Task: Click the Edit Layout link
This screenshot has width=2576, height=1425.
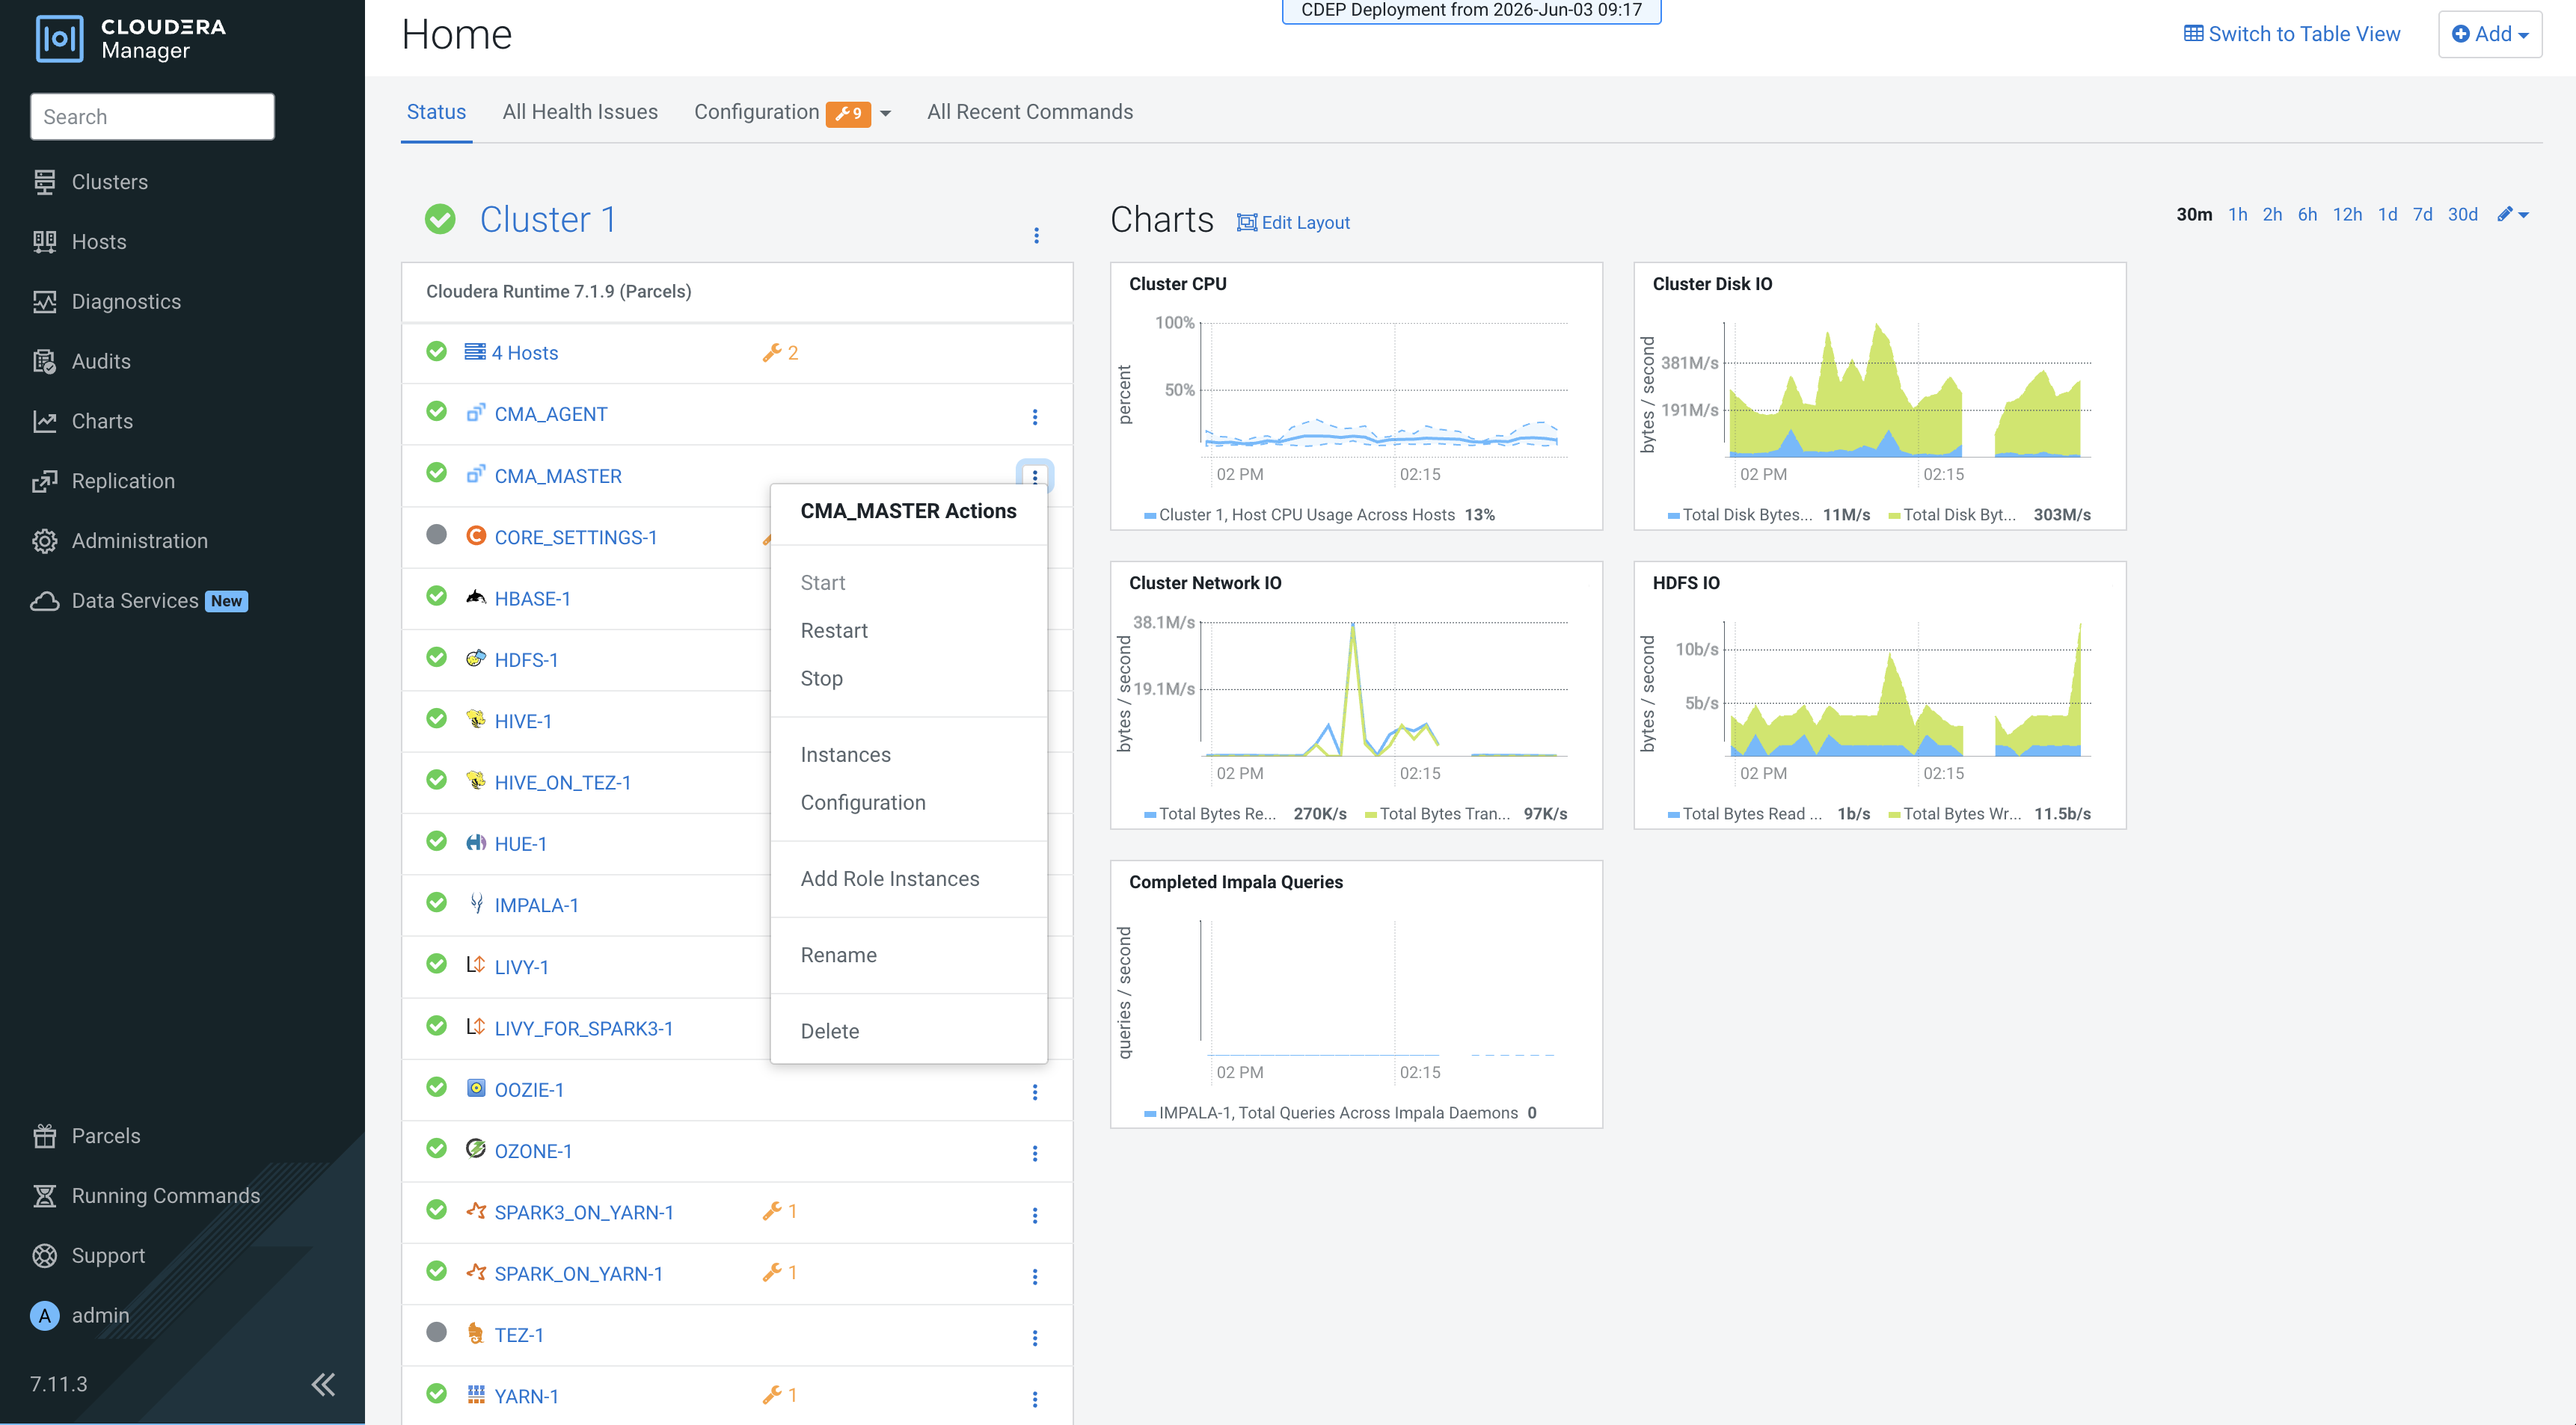Action: (x=1293, y=222)
